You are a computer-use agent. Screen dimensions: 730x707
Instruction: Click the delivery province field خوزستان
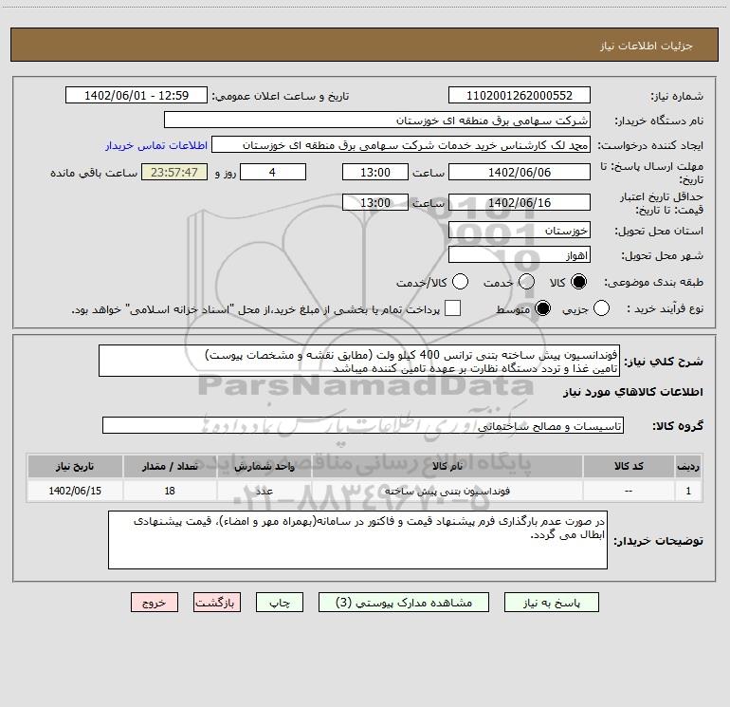point(520,231)
